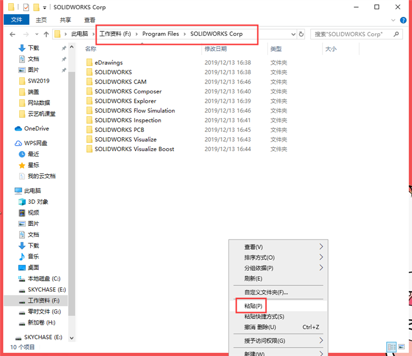Open 网站数据 folder in sidebar
This screenshot has height=356, width=412.
coord(39,103)
